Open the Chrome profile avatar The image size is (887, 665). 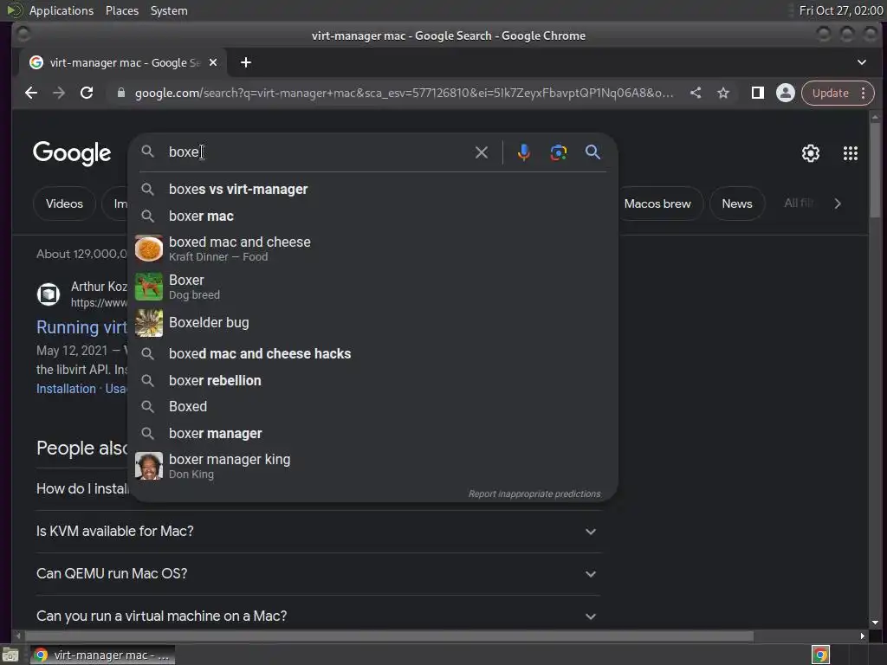coord(785,93)
